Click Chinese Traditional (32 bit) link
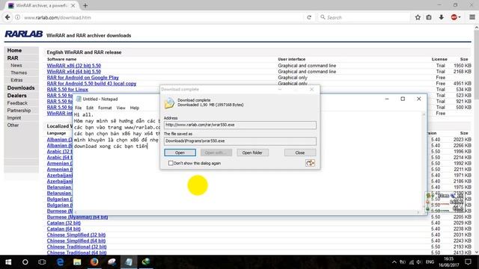The image size is (479, 269). 76,247
